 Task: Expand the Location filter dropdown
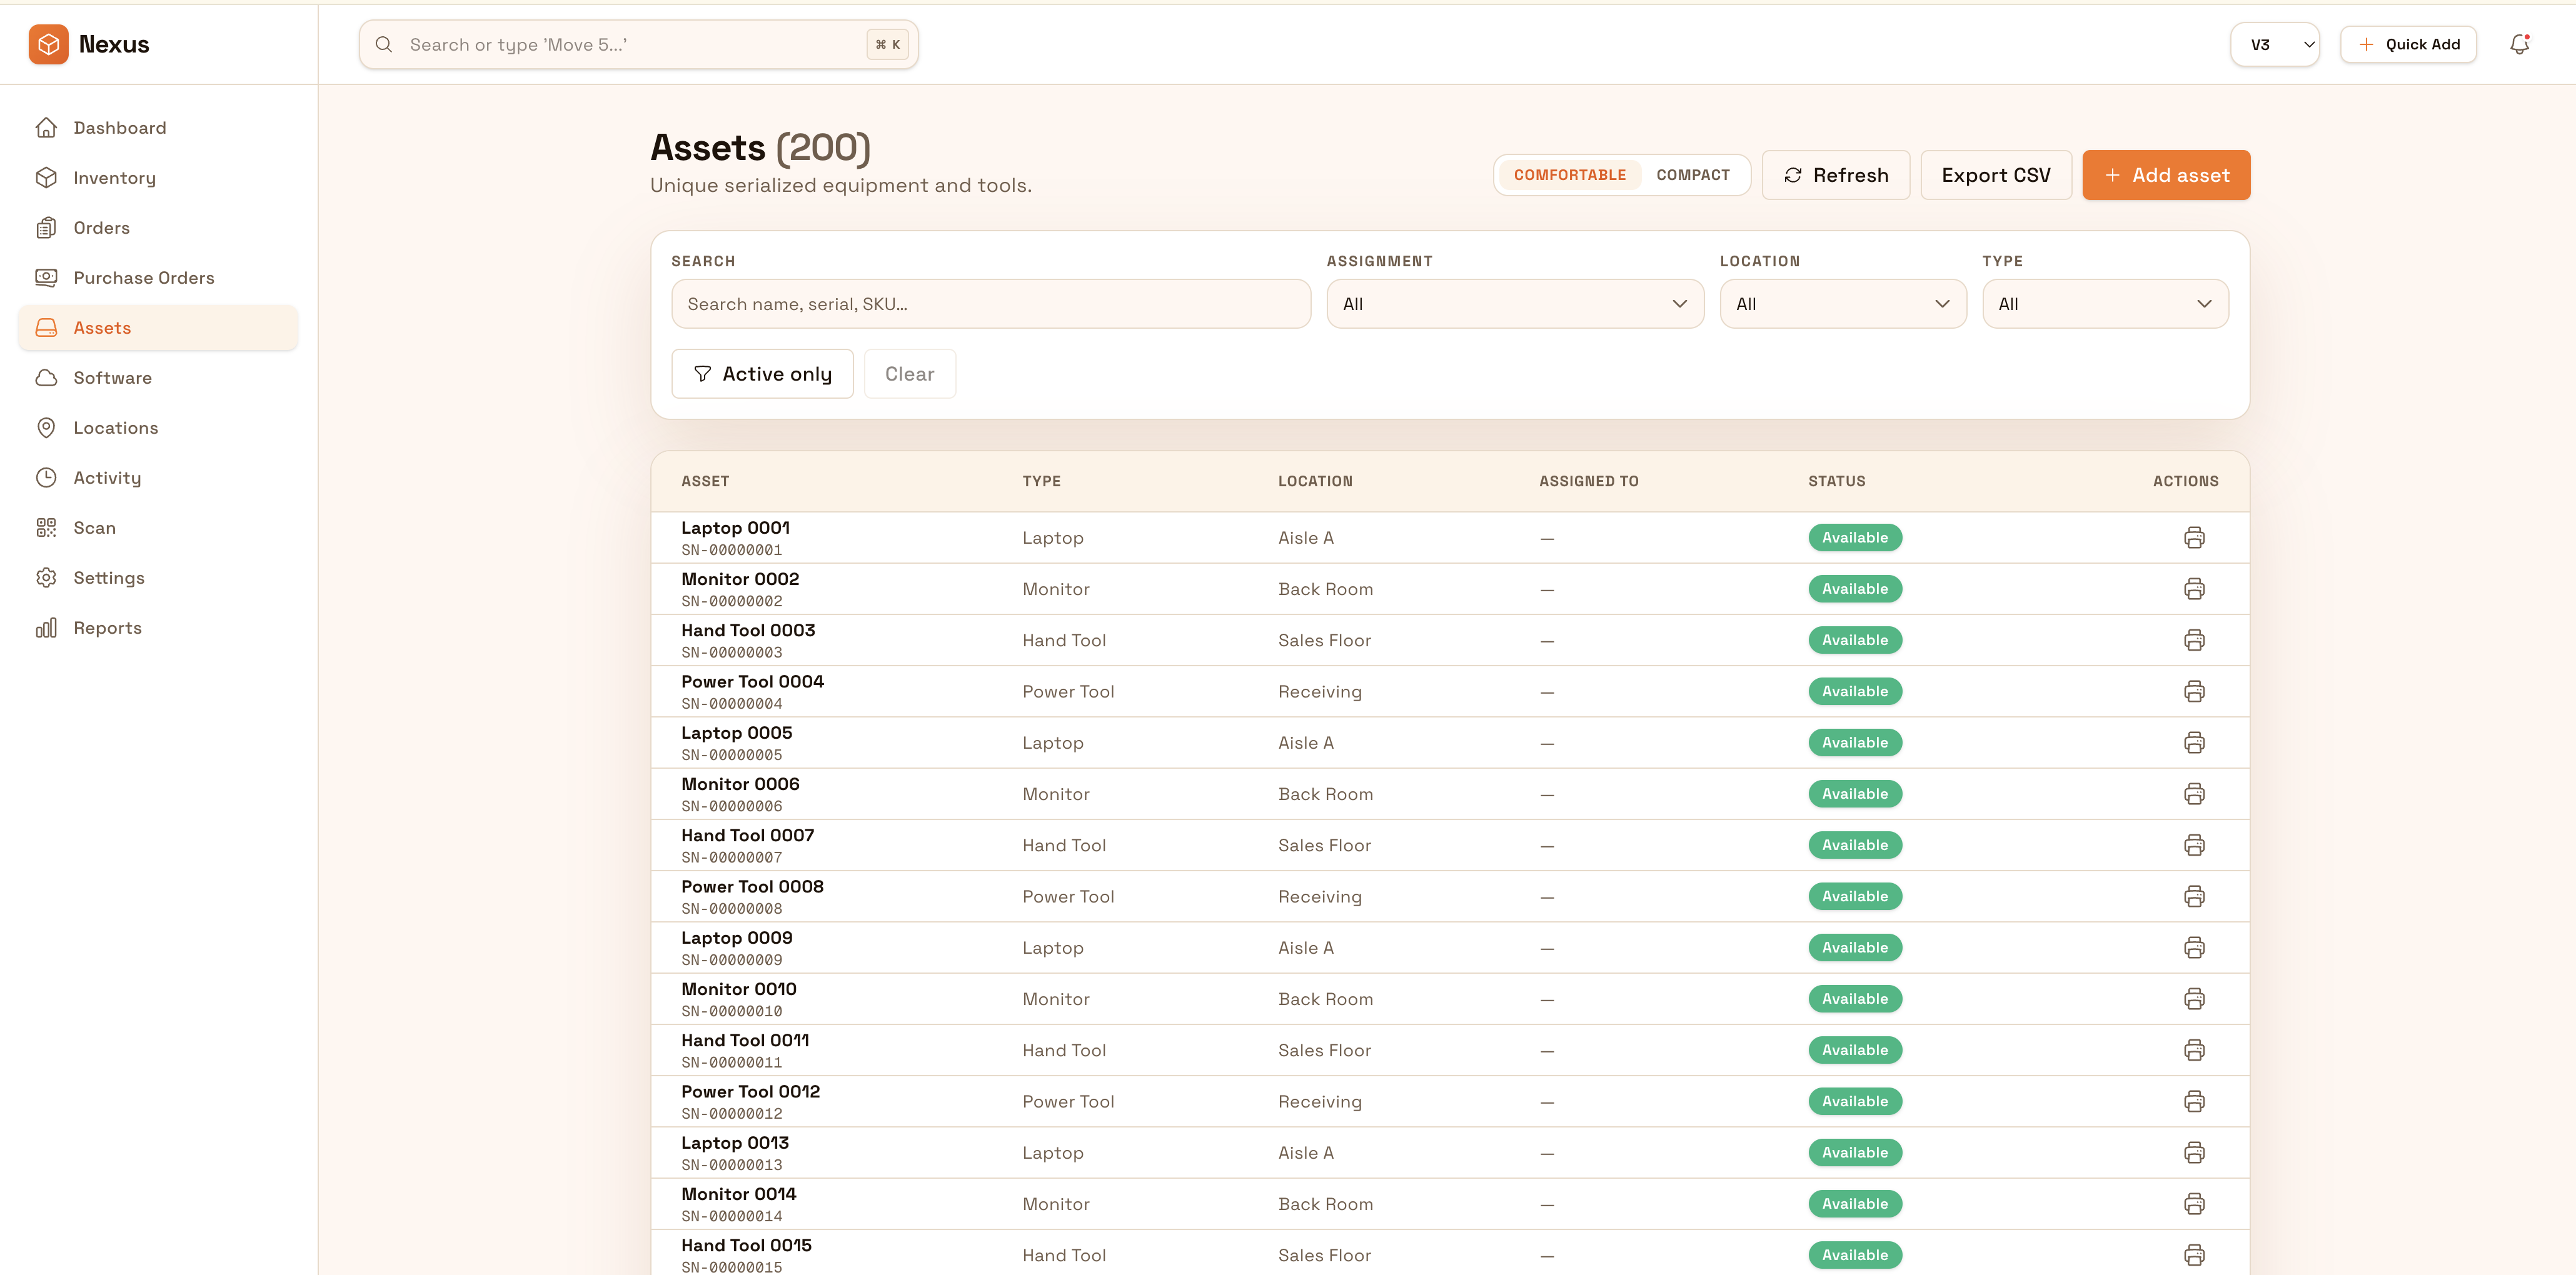1842,303
